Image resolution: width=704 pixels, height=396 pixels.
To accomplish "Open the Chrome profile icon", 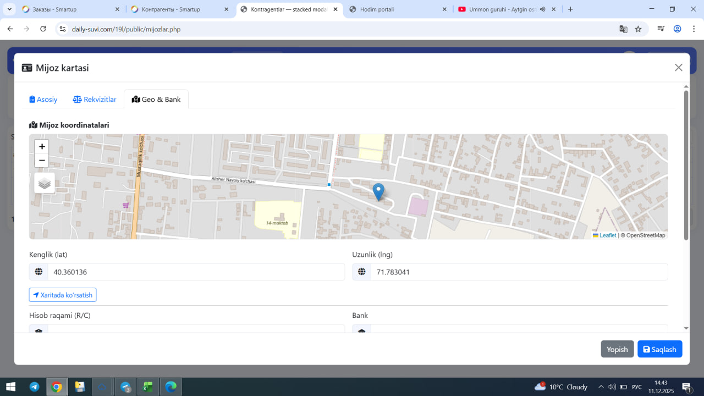I will click(x=678, y=29).
